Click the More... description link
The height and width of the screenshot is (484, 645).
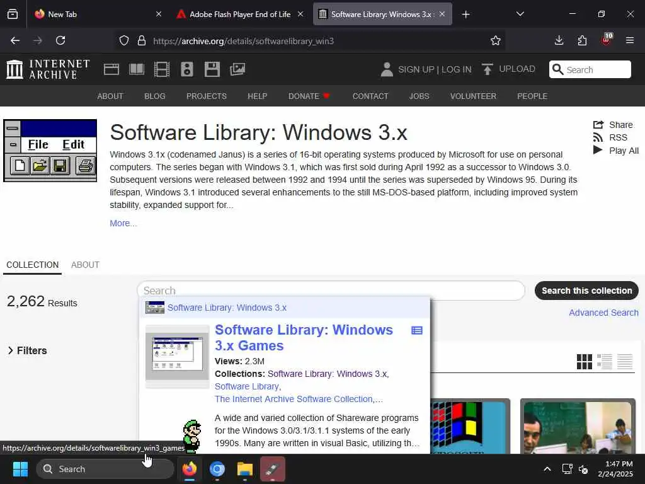(123, 223)
